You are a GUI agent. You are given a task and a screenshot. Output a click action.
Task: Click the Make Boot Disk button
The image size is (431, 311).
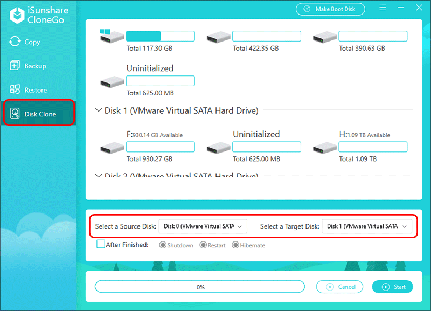330,9
